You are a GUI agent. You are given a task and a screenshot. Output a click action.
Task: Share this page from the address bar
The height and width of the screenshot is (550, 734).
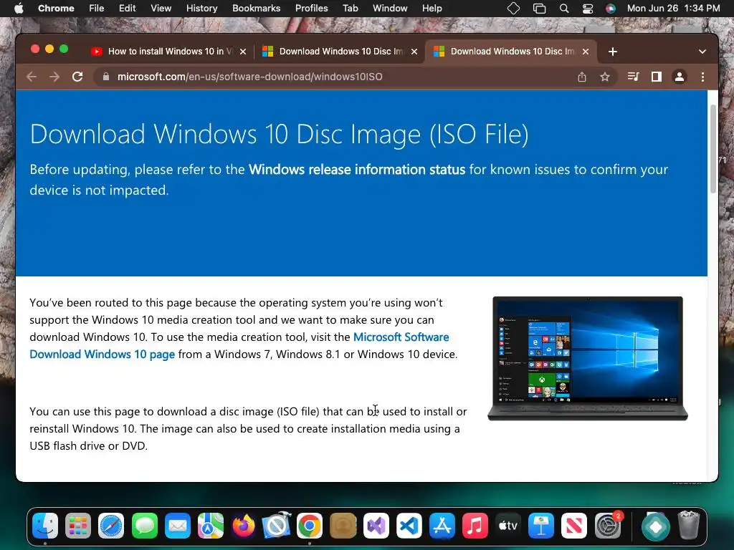pyautogui.click(x=582, y=77)
